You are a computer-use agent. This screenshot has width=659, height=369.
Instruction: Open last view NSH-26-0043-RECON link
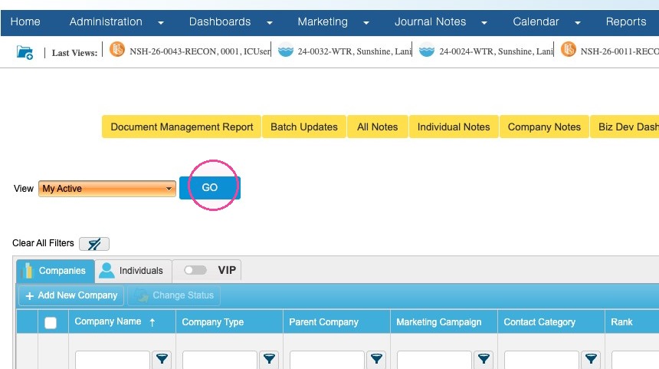pos(200,51)
